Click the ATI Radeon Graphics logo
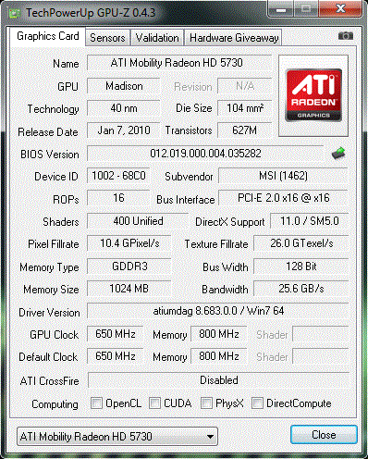 313,95
